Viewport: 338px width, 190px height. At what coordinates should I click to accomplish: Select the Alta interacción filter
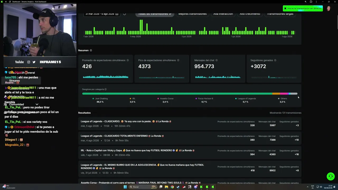tap(223, 14)
